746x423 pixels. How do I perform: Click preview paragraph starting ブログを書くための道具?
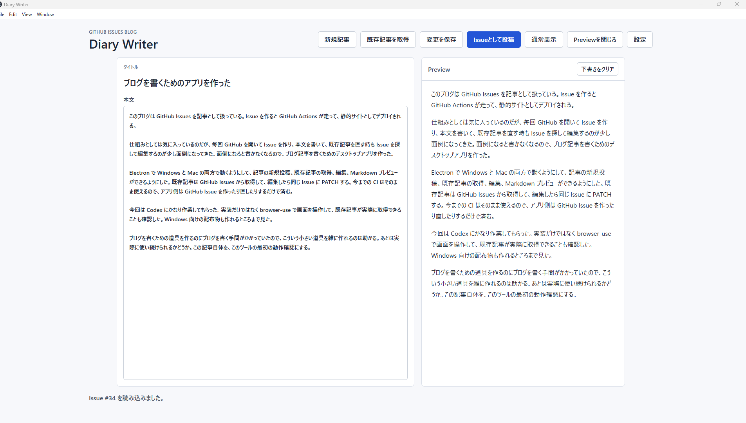click(x=523, y=284)
